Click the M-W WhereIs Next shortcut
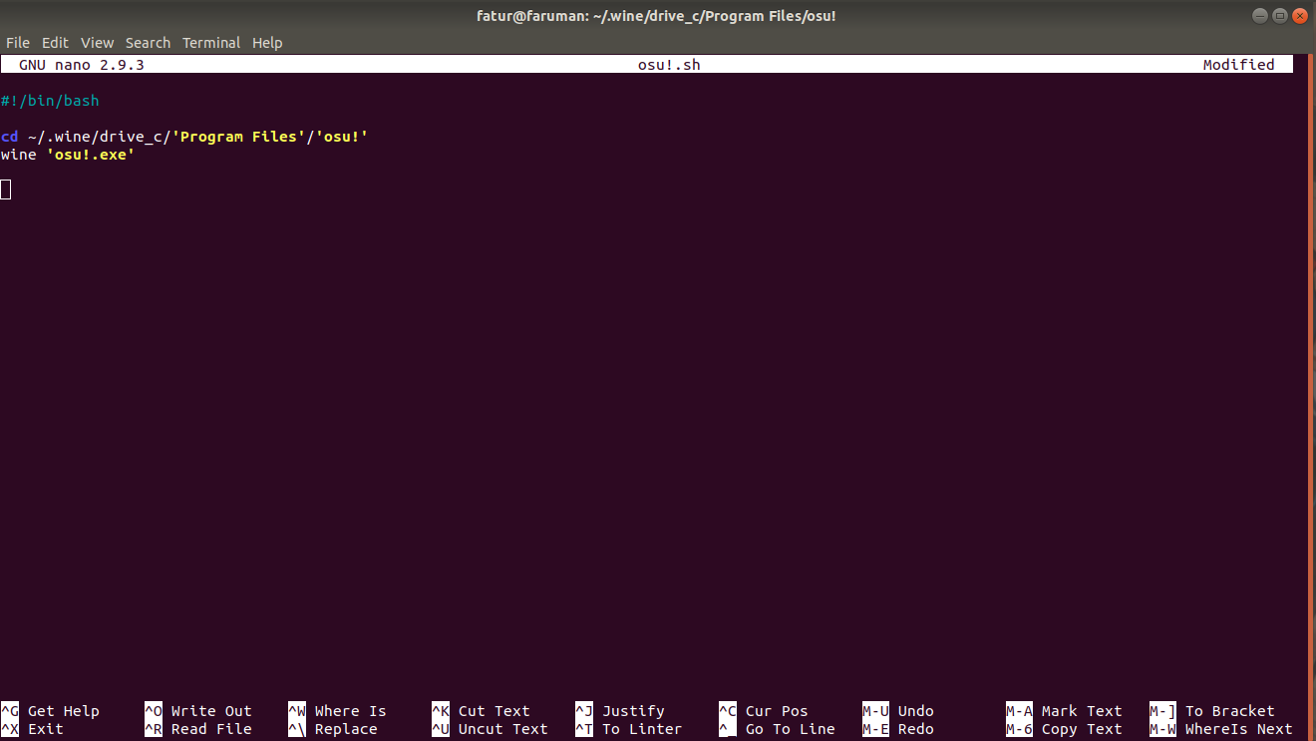Viewport: 1316px width, 741px height. [x=1221, y=729]
